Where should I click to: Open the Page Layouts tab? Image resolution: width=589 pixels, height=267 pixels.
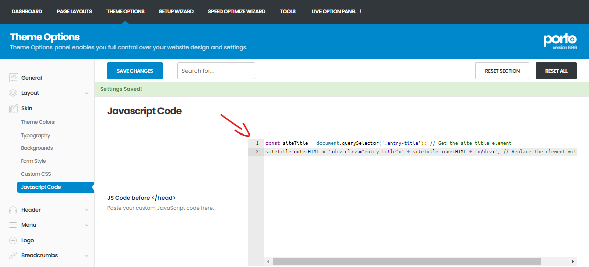coord(74,11)
